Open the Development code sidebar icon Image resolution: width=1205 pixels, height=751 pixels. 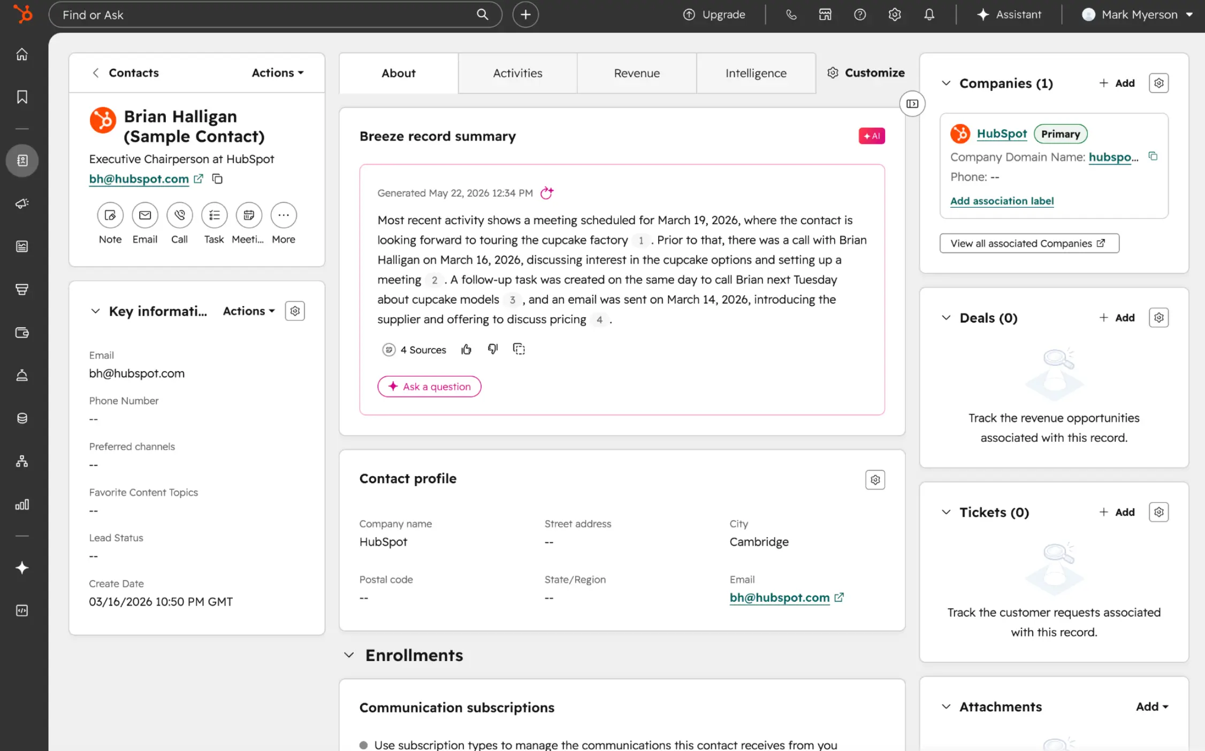point(22,611)
